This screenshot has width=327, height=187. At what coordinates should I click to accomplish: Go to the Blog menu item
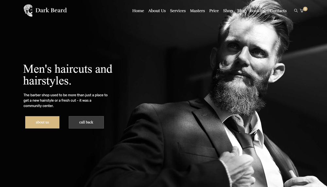241,11
